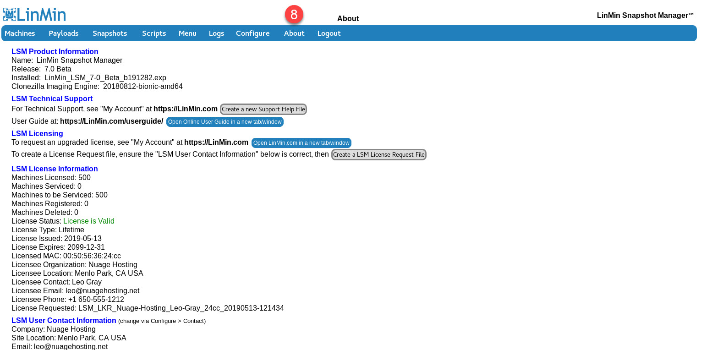The image size is (701, 350).
Task: Open the Snapshots menu
Action: [x=110, y=33]
